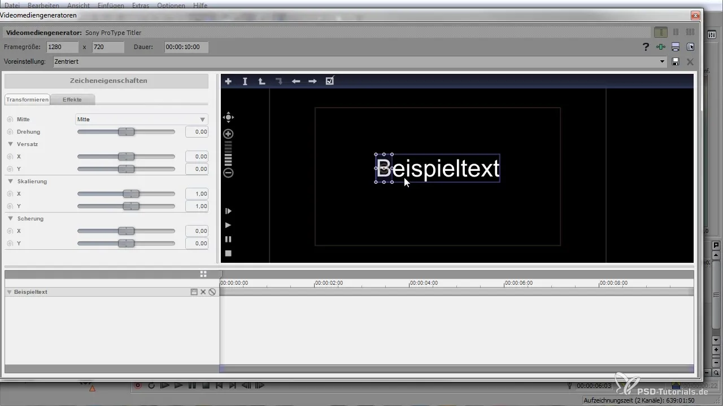Click the Drehung value field 0,00
This screenshot has width=723, height=406.
click(x=197, y=132)
